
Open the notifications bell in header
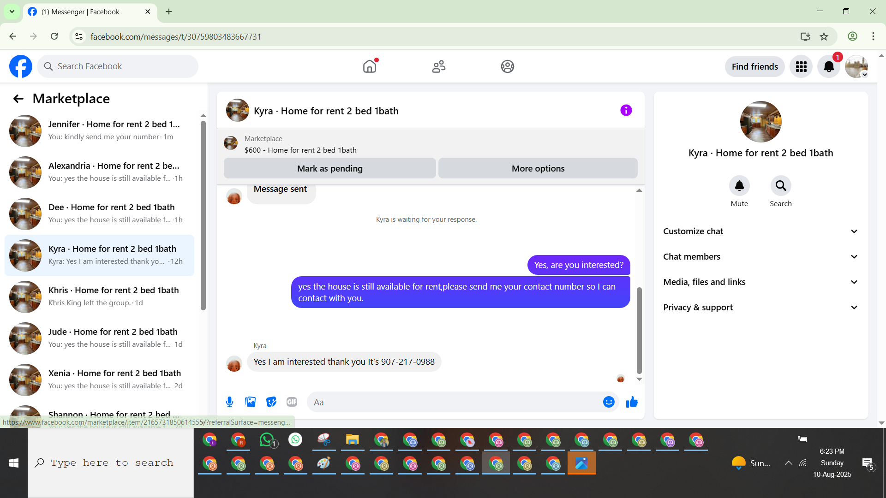pyautogui.click(x=829, y=67)
